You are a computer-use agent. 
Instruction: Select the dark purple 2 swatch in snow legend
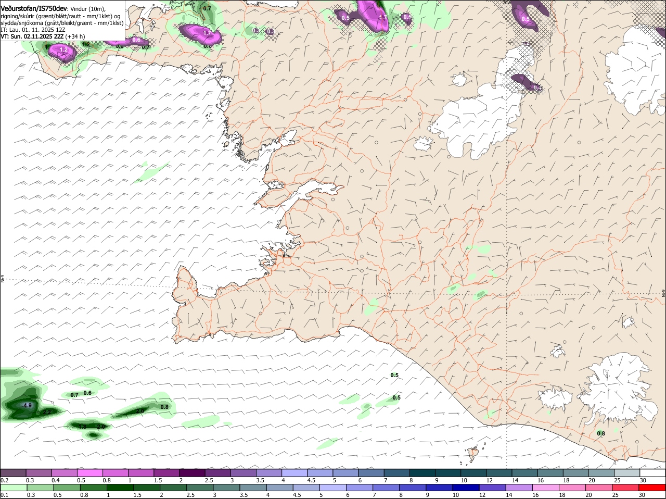pos(192,472)
